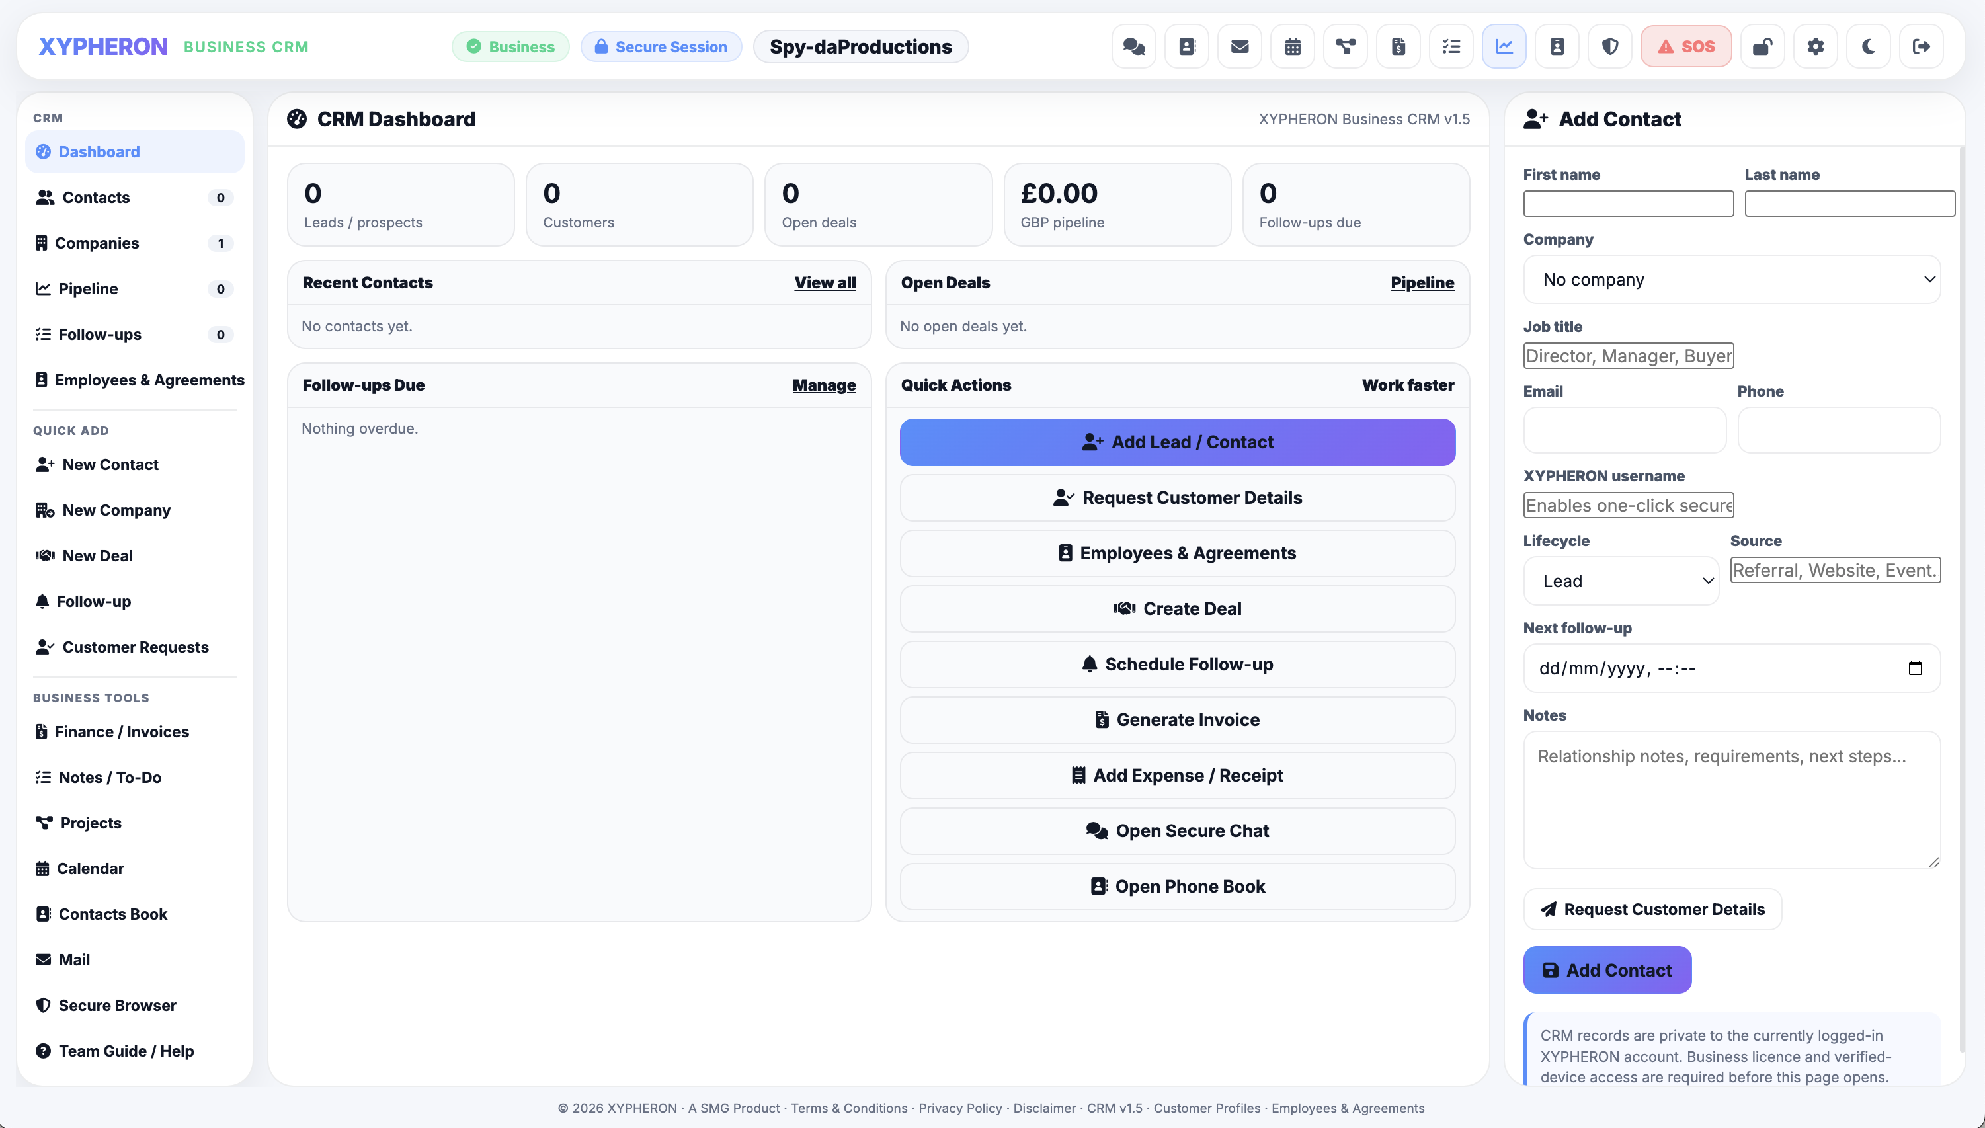Click the CRM chart icon in top toolbar

click(x=1504, y=46)
